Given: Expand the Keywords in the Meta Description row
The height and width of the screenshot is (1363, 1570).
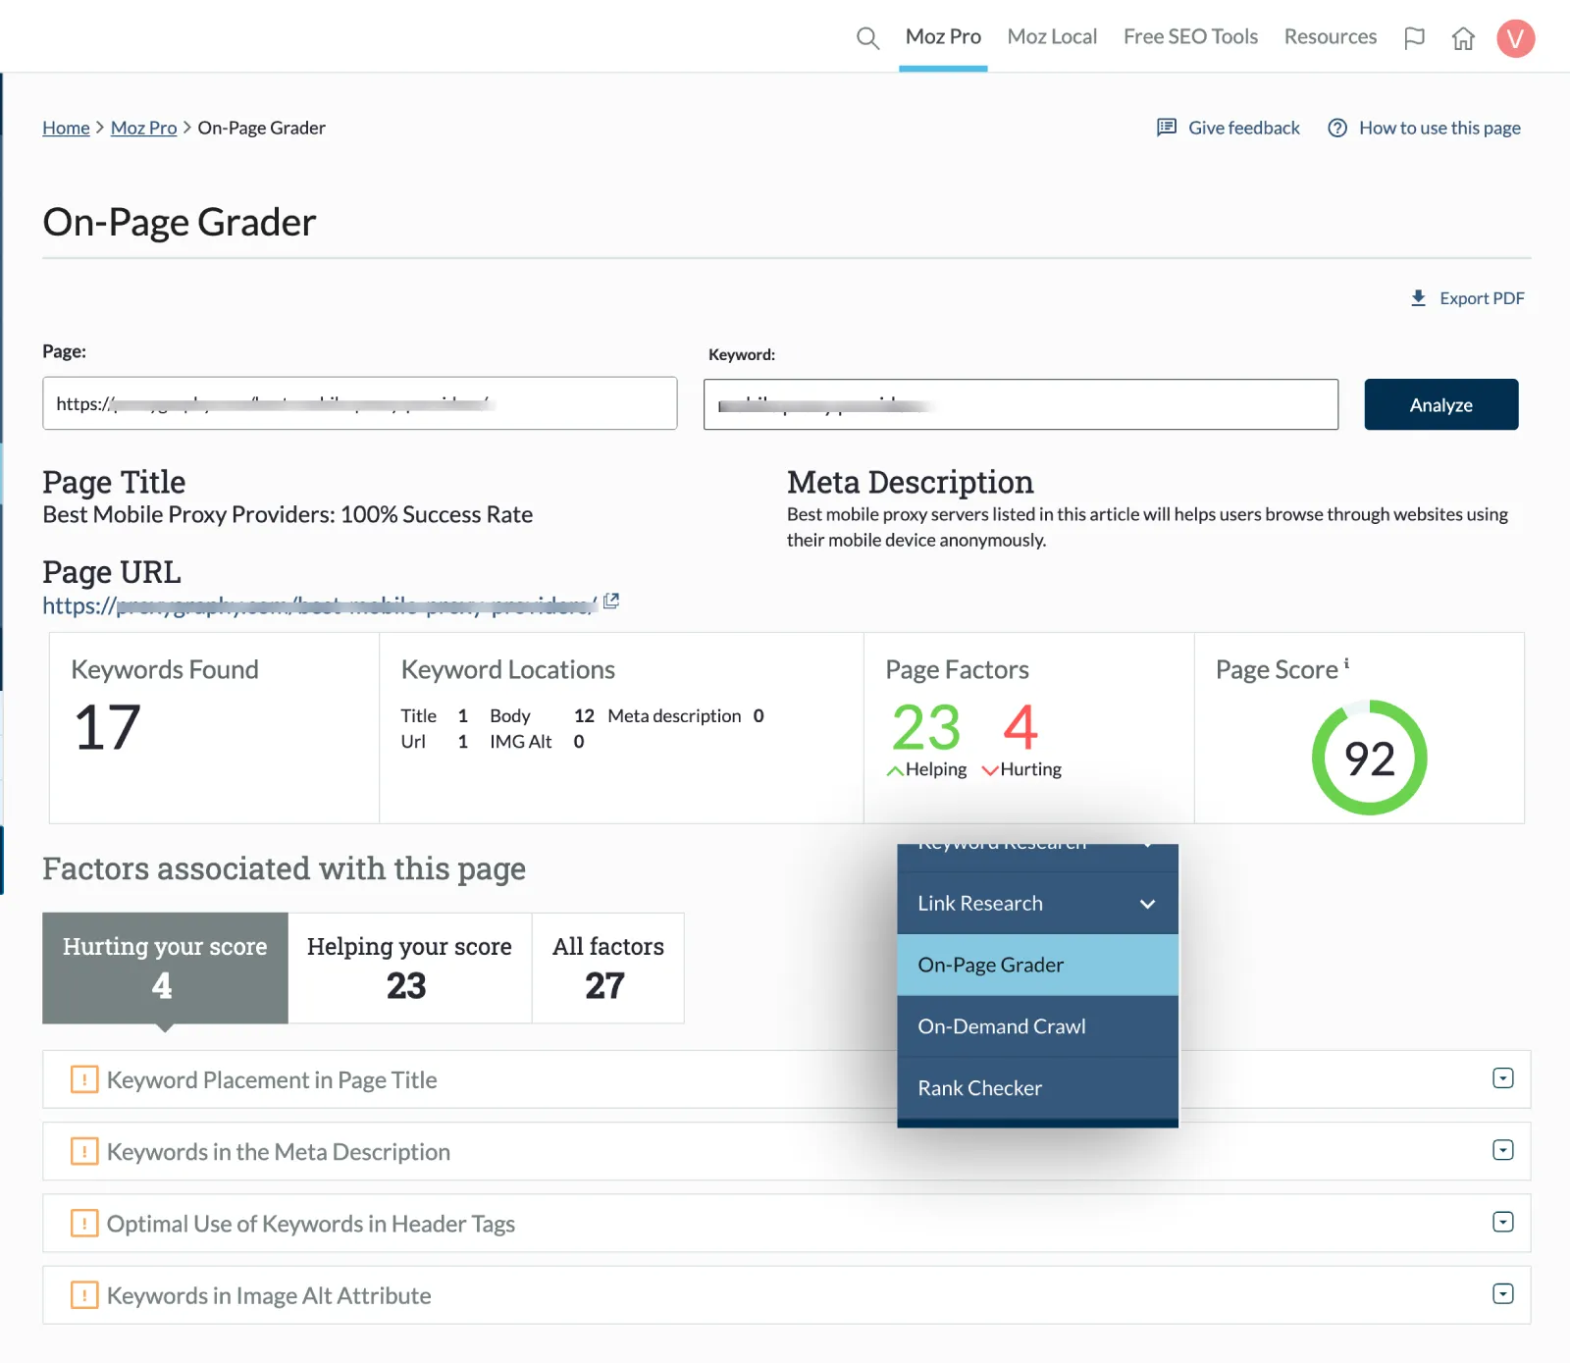Looking at the screenshot, I should 1502,1150.
